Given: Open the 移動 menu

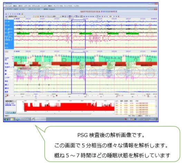Looking at the screenshot, I should [x=50, y=6].
